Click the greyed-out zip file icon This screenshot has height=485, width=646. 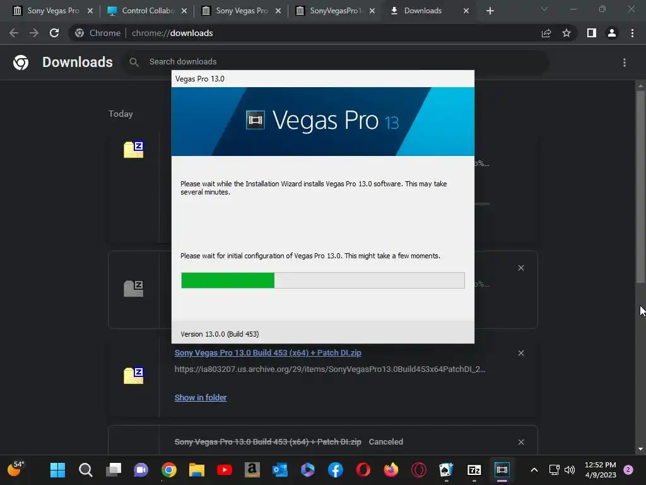point(134,288)
